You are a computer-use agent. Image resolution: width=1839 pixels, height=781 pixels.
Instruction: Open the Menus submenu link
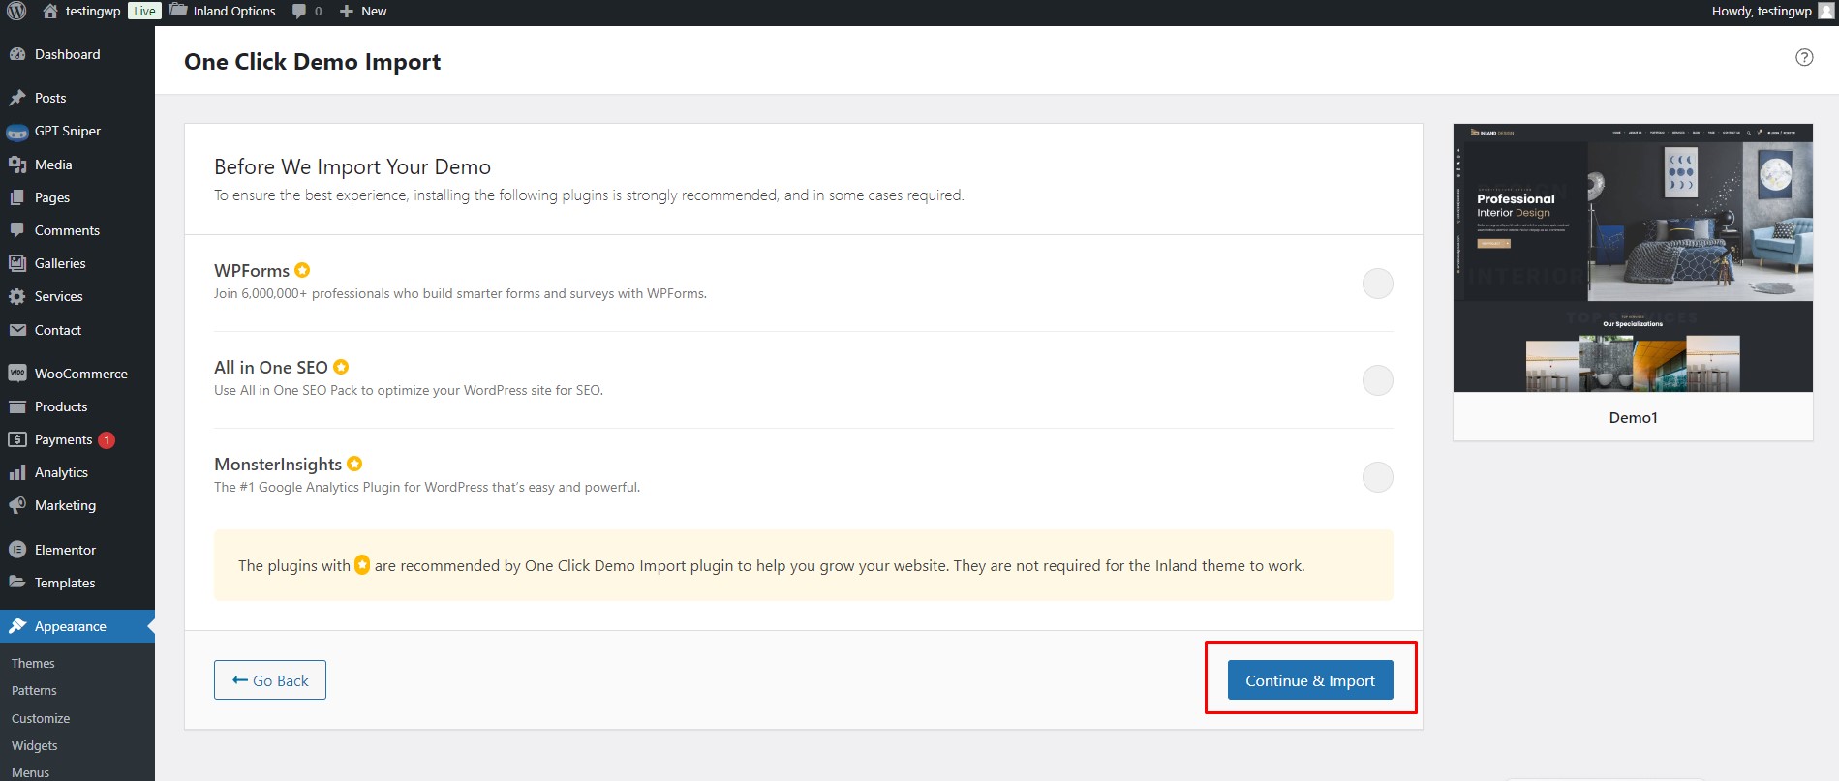tap(30, 772)
